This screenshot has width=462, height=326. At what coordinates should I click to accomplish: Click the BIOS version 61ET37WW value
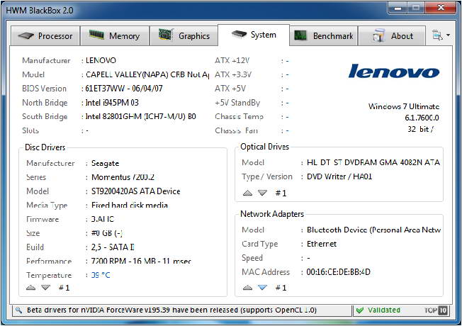click(x=124, y=89)
